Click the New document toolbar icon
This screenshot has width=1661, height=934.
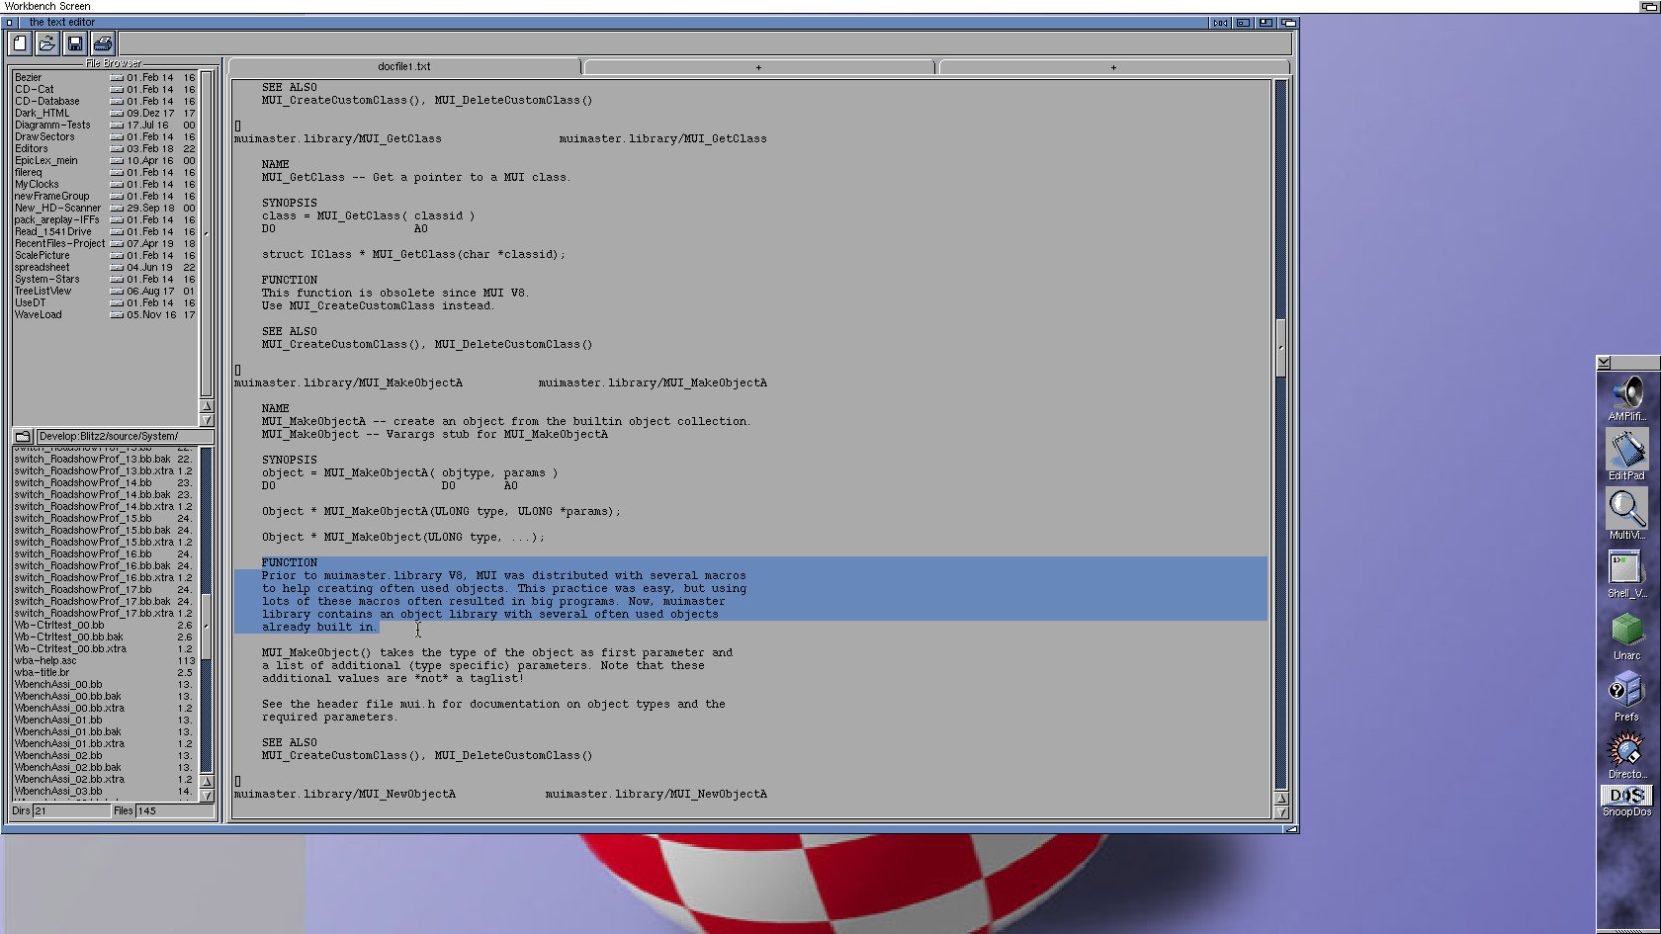(20, 43)
